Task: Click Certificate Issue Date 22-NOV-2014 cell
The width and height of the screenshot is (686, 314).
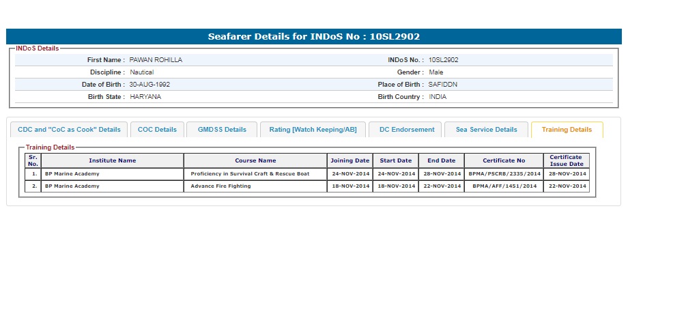Action: tap(567, 186)
